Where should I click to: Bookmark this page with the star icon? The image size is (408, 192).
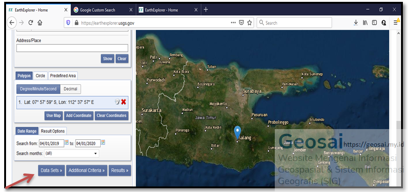(249, 23)
